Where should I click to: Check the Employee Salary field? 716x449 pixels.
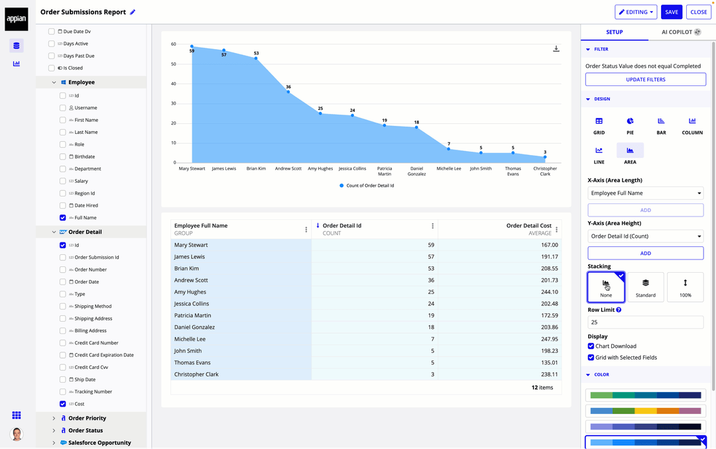pos(63,181)
